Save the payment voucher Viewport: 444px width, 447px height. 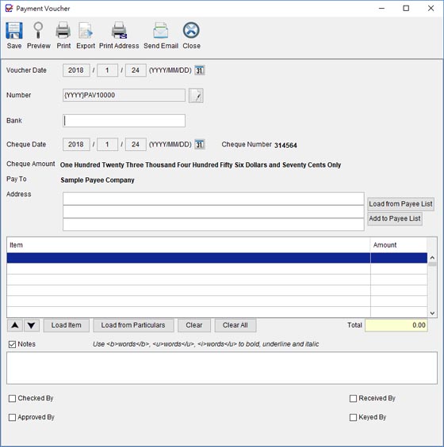click(14, 36)
